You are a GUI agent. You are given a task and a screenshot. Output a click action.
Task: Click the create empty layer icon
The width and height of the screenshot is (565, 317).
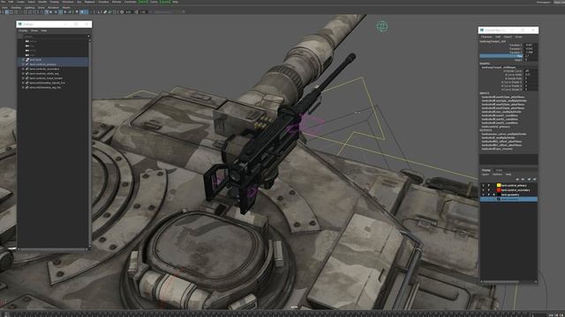[529, 180]
